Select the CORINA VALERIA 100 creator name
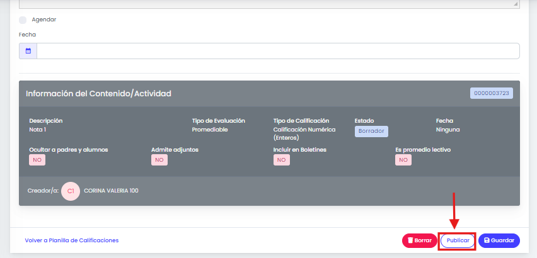 pyautogui.click(x=112, y=191)
